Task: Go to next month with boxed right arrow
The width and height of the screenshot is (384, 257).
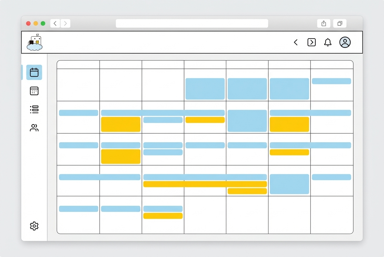Action: coord(311,42)
